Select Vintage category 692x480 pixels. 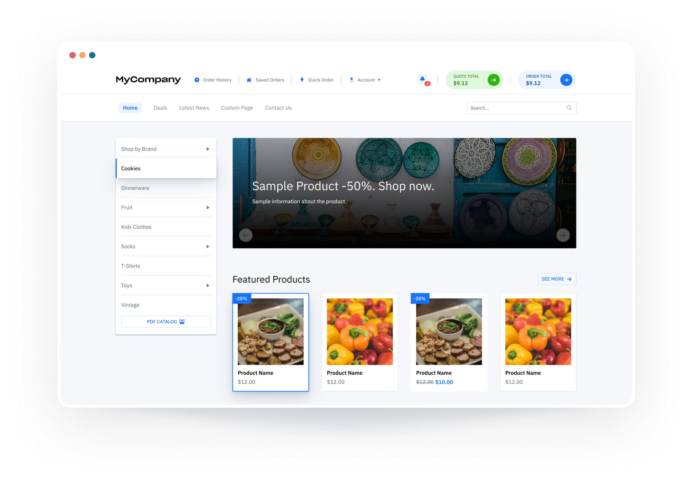click(166, 305)
